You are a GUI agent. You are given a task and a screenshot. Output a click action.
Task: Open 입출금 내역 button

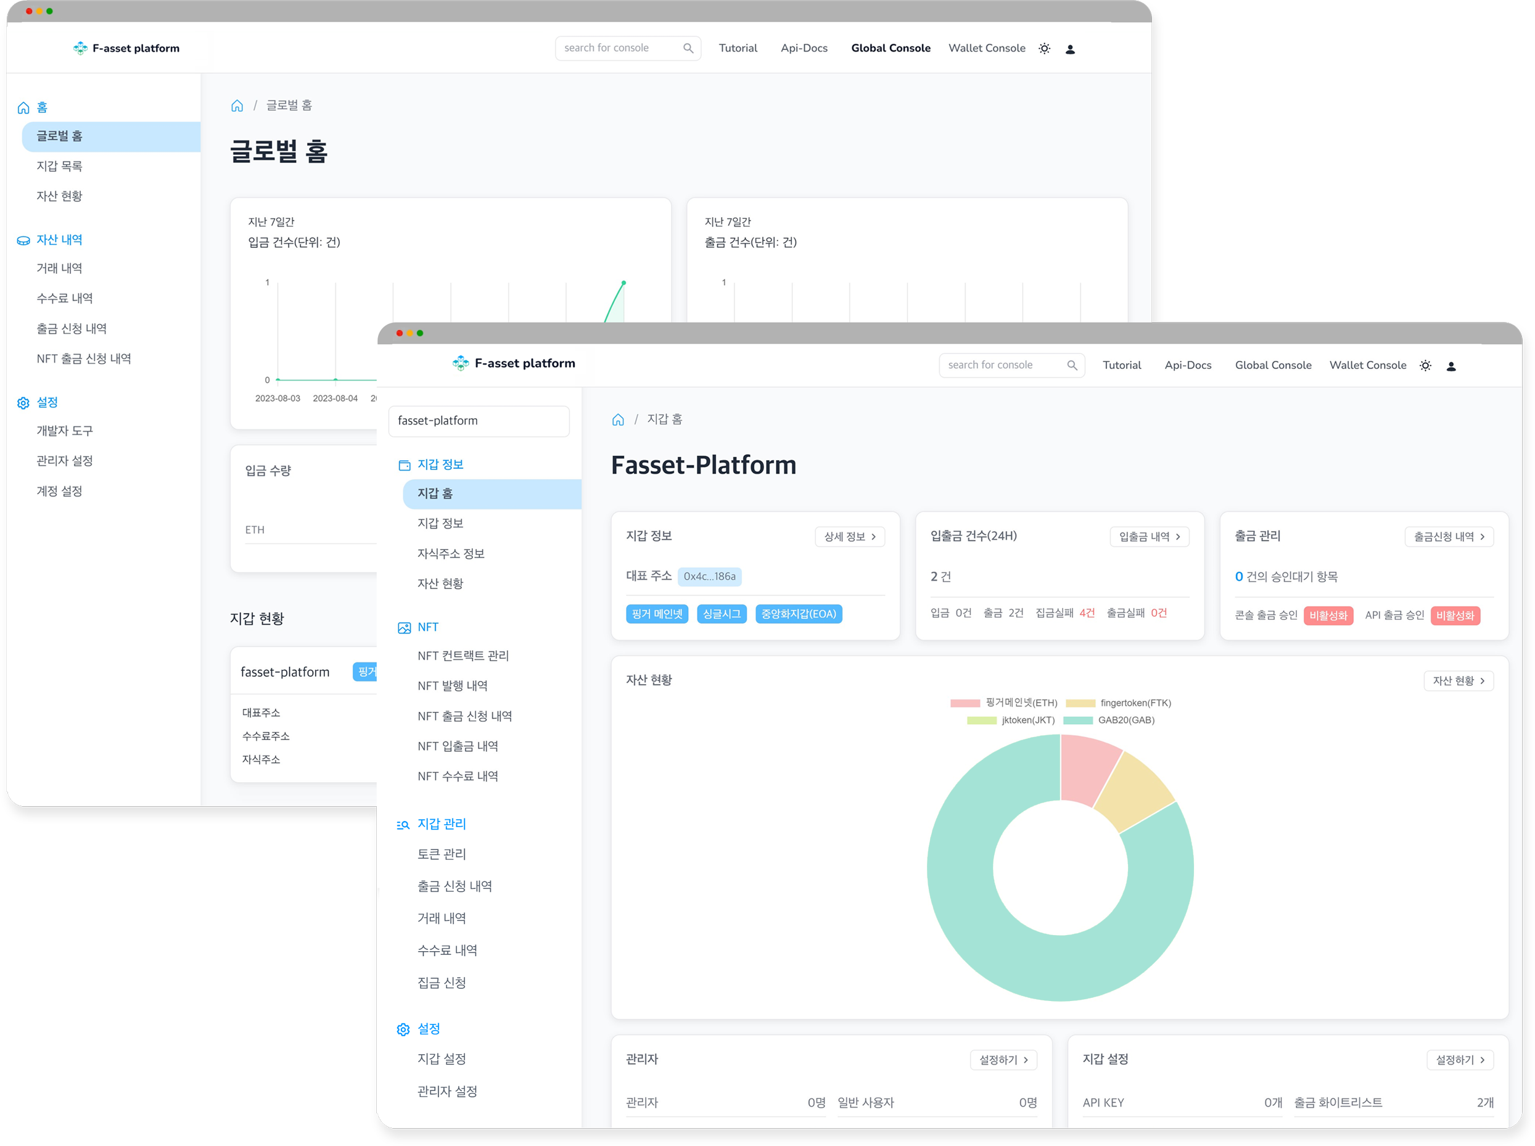1150,537
